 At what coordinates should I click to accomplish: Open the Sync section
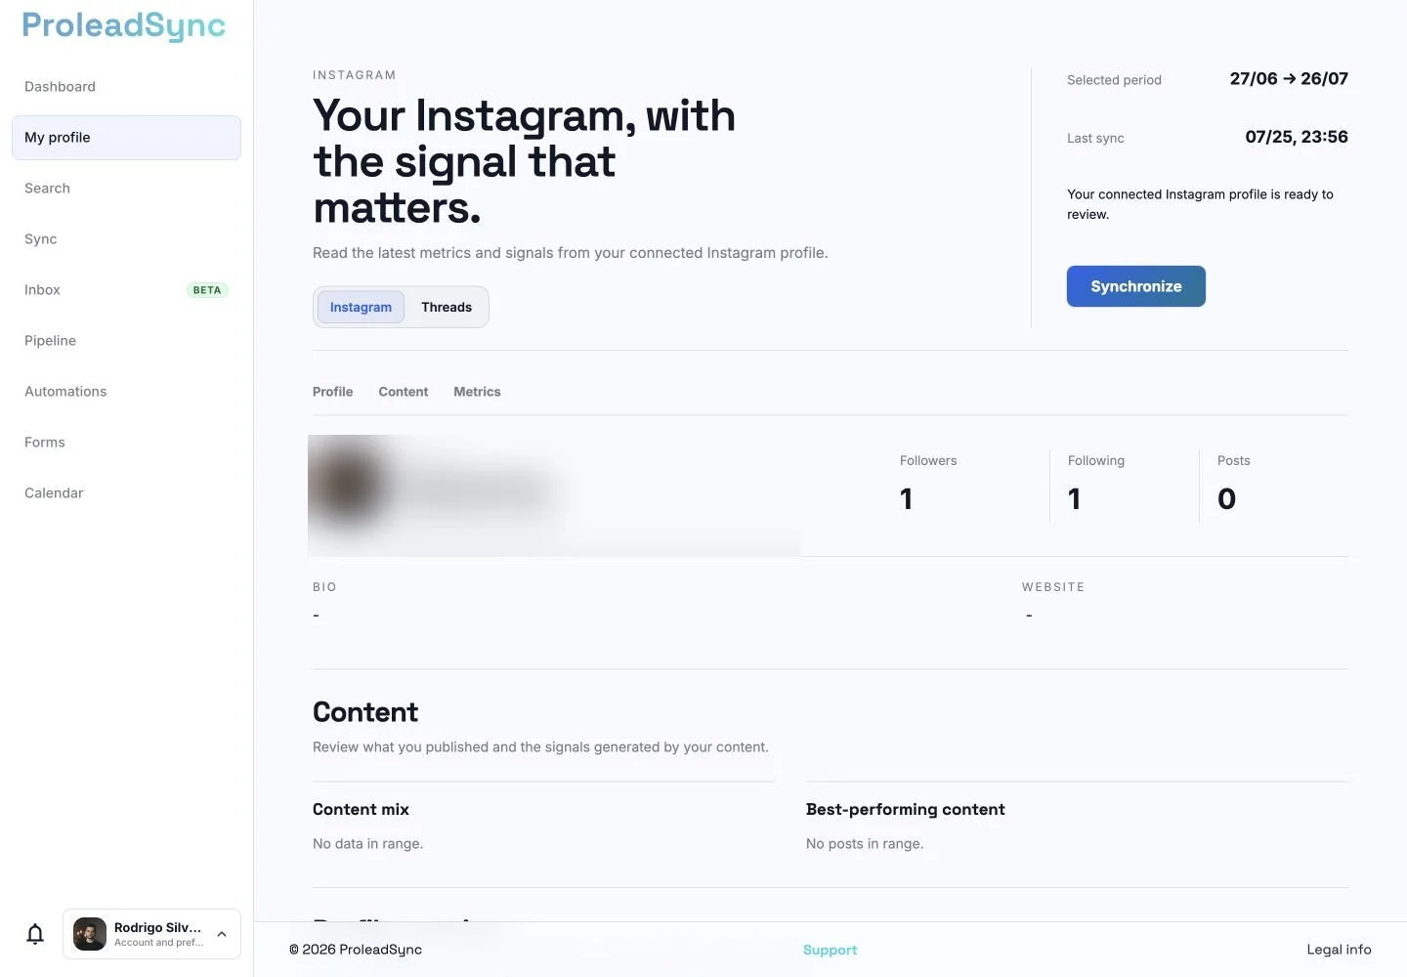click(126, 239)
